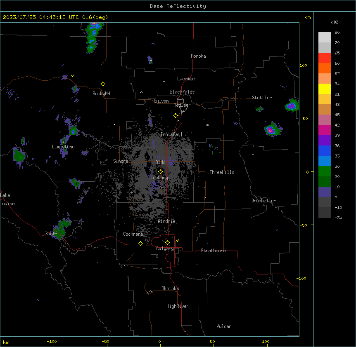Click the Limestone label
Image resolution: width=356 pixels, height=347 pixels.
point(63,147)
